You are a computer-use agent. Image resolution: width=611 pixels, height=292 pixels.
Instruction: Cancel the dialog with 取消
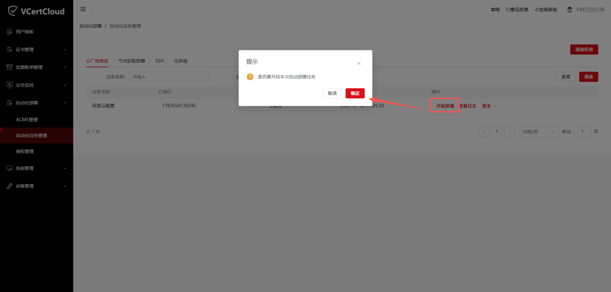(x=332, y=93)
